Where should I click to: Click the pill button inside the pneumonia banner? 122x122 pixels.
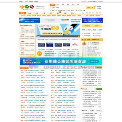(x=94, y=62)
